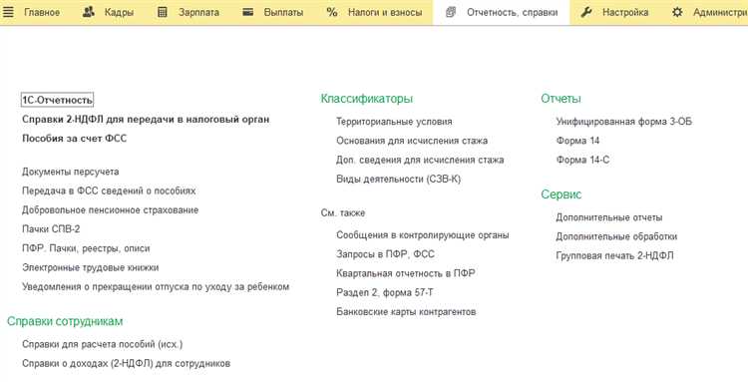Image resolution: width=748 pixels, height=382 pixels.
Task: Open Сообщения в контролирующие органы
Action: (x=423, y=235)
